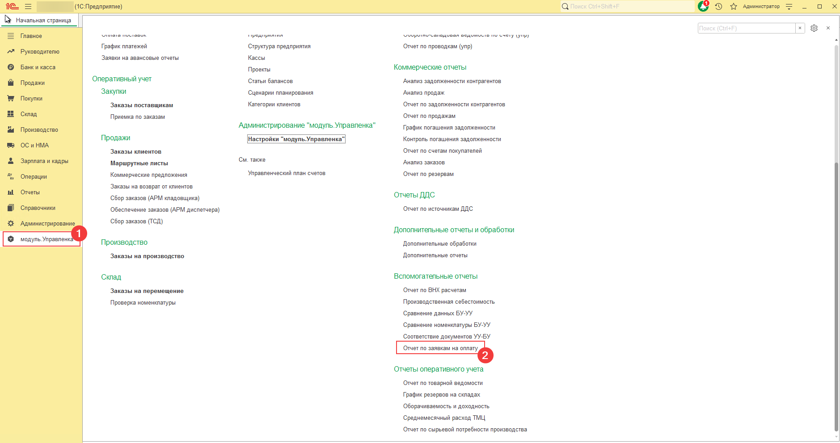Open График погашения задолженности
This screenshot has height=443, width=840.
[x=449, y=128]
